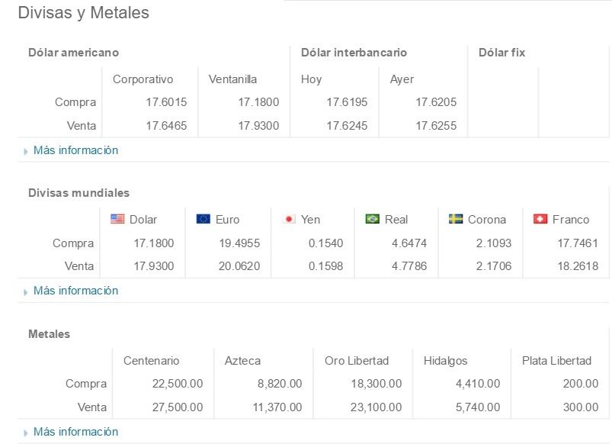Expand Más información under Metales
The height and width of the screenshot is (444, 612).
point(75,431)
